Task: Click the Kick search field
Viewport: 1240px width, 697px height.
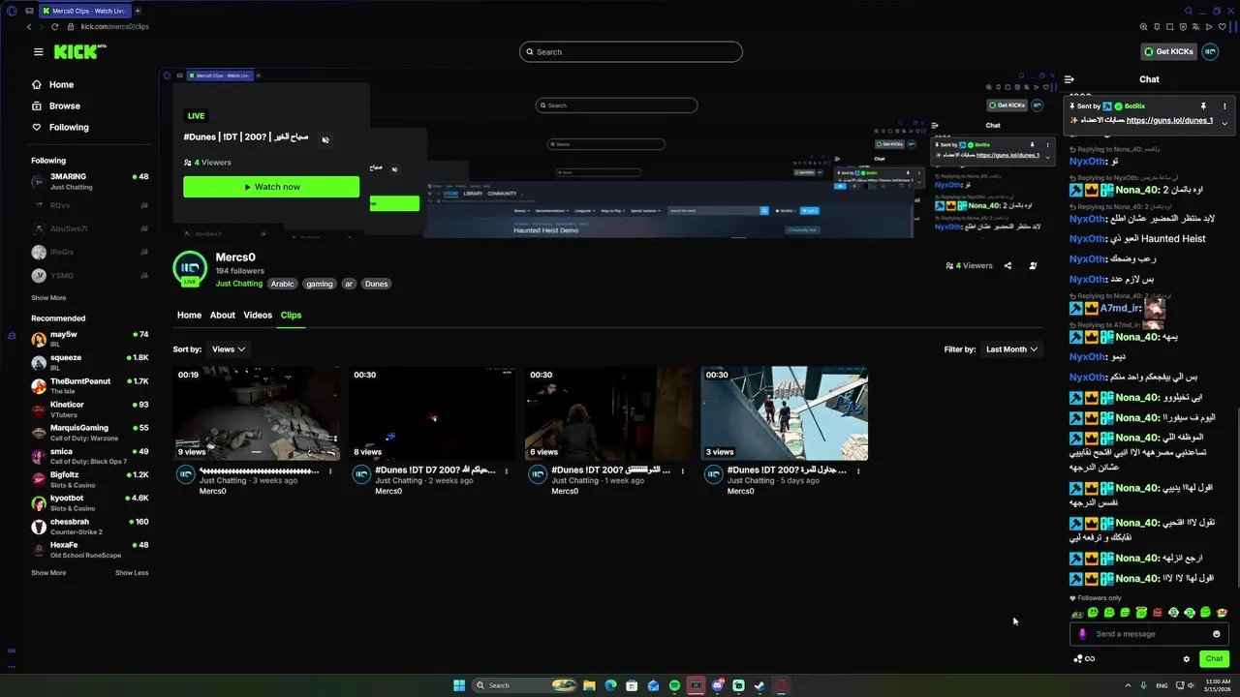Action: pyautogui.click(x=631, y=52)
